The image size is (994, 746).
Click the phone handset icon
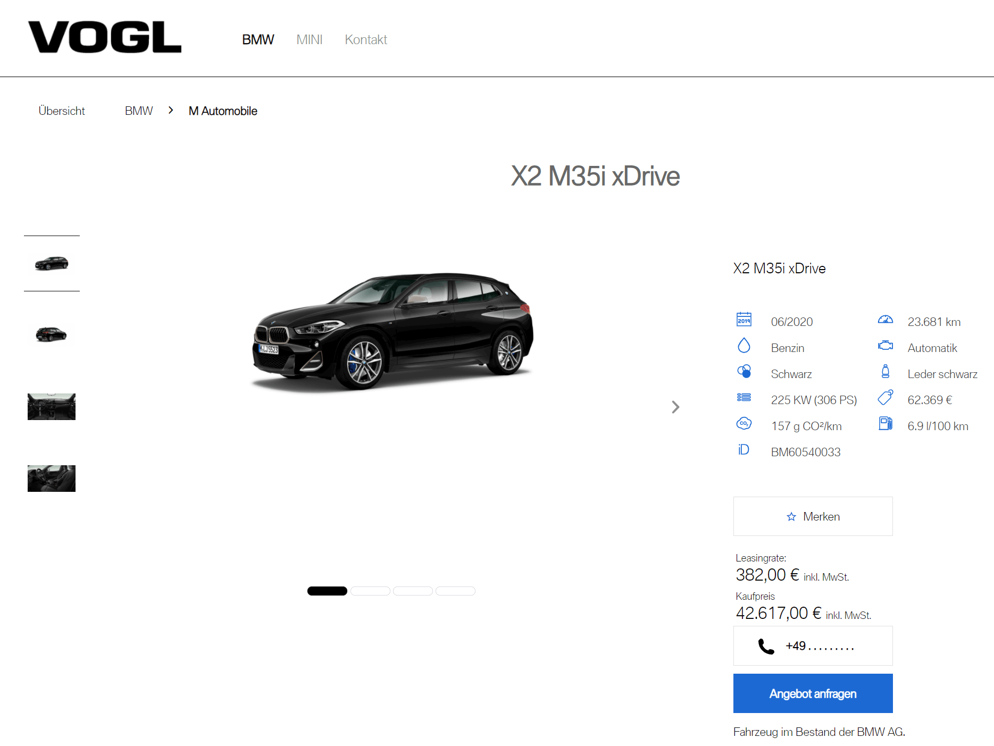point(766,646)
